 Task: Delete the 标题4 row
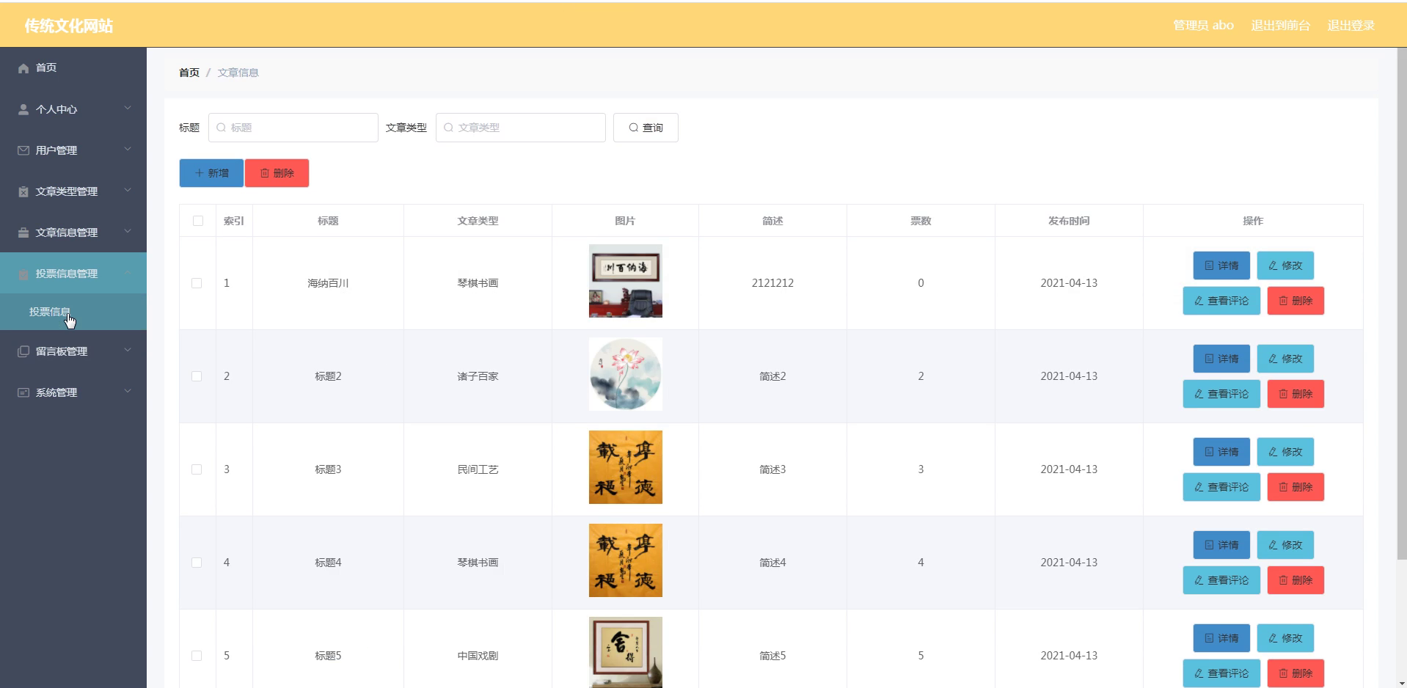[x=1295, y=580]
